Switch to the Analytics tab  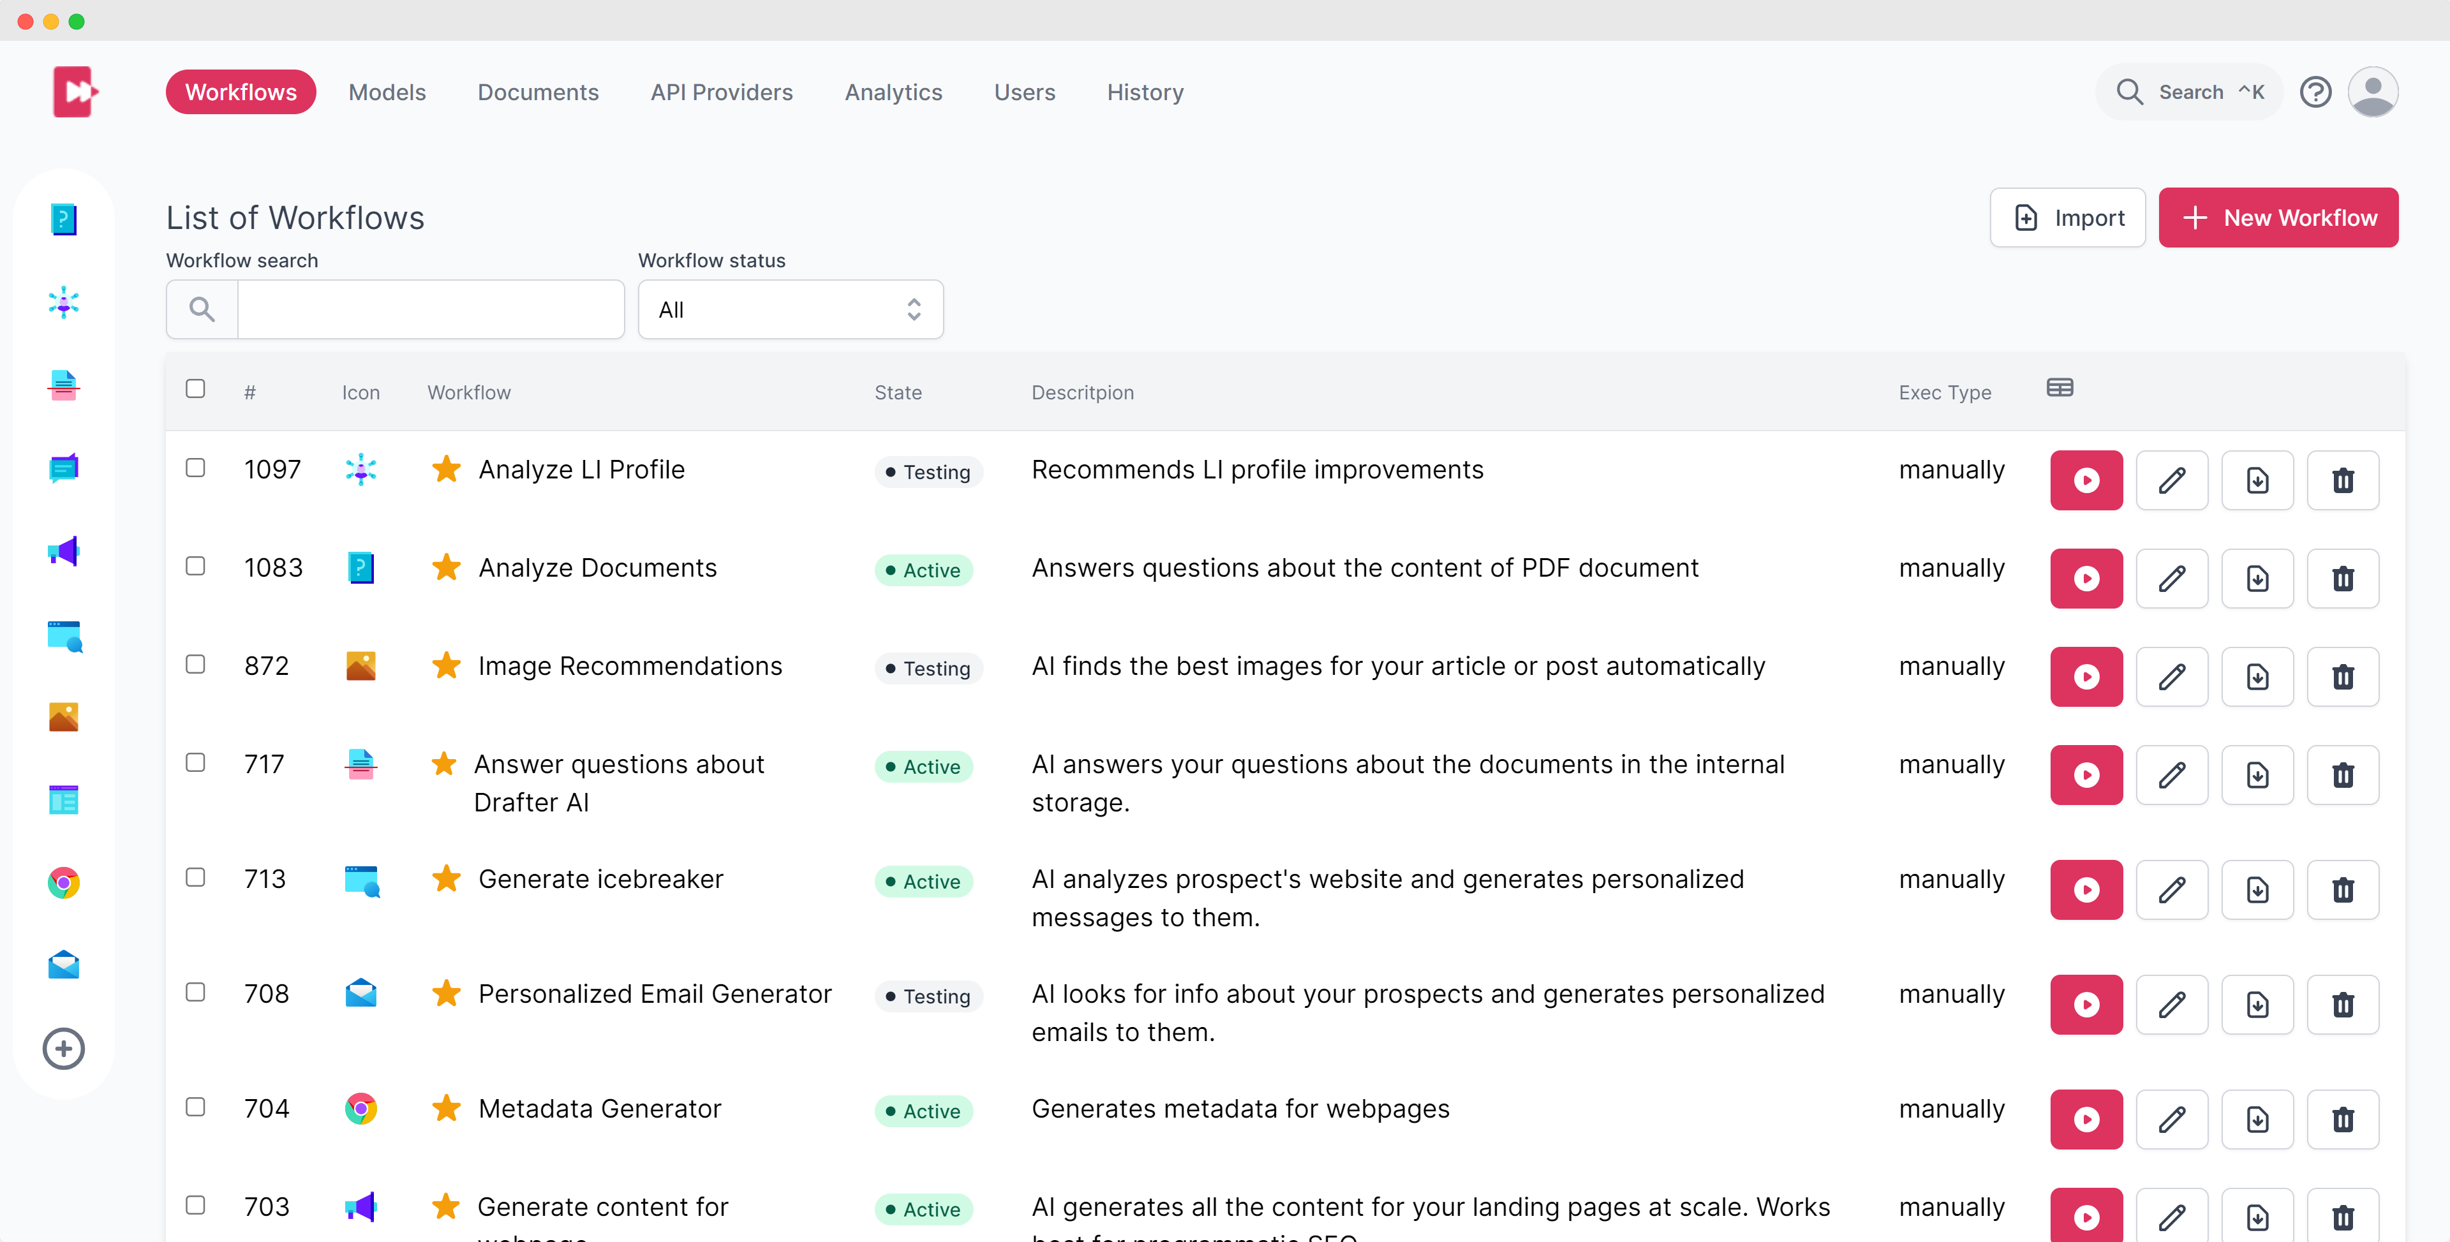tap(893, 92)
